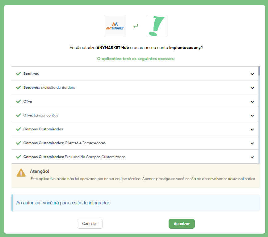The width and height of the screenshot is (268, 237).
Task: Expand CT-e: Lançar contas chevron
Action: (x=252, y=116)
